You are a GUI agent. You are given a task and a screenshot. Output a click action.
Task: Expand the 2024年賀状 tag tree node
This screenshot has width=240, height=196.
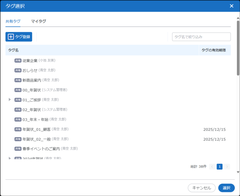(x=10, y=158)
